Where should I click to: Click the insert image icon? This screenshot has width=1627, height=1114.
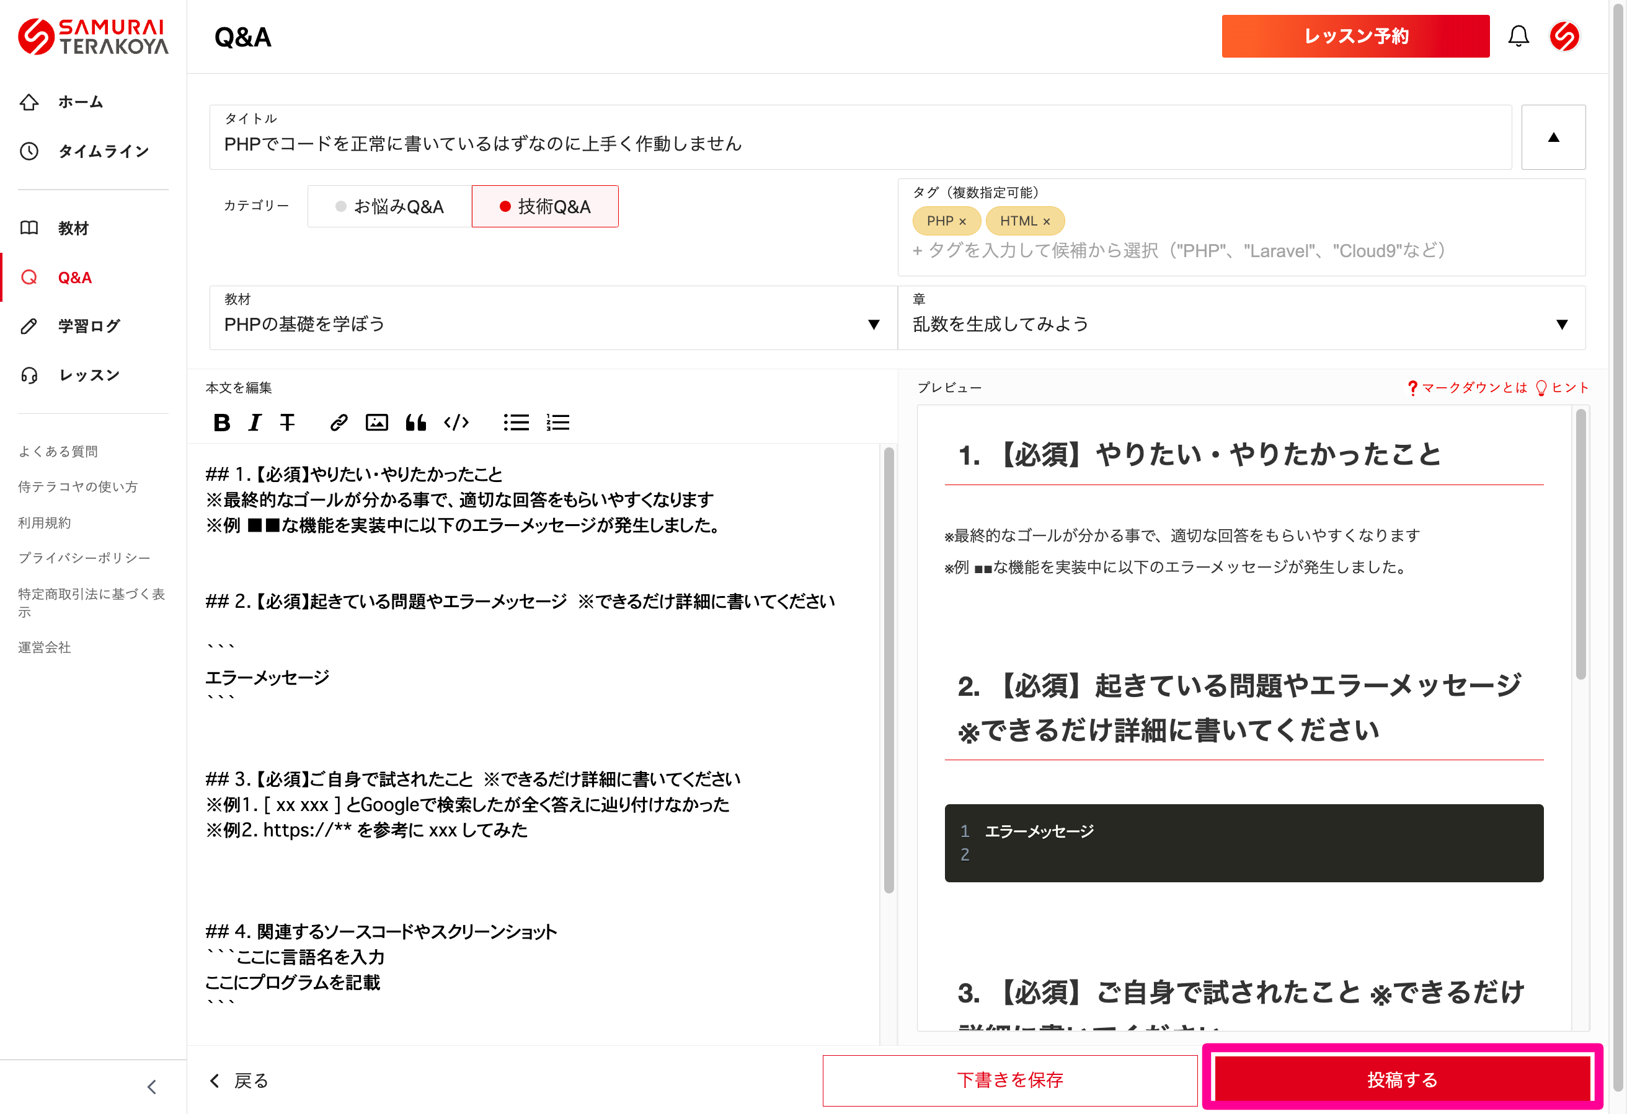pos(376,423)
